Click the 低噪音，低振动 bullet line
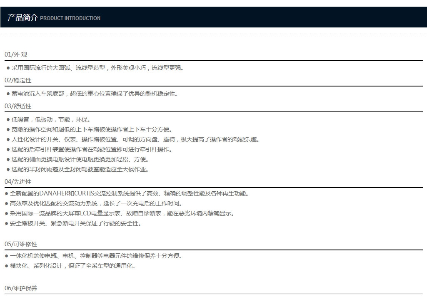427x299 pixels. tap(48, 119)
